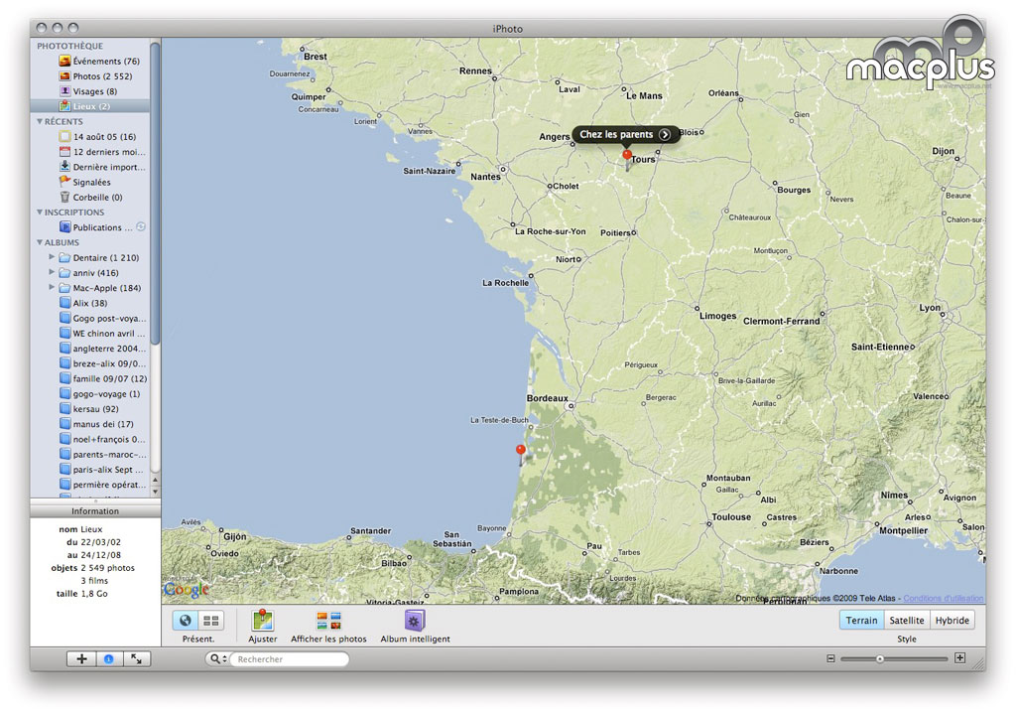The image size is (1016, 713).
Task: Click the Ajuster map pin icon
Action: (x=262, y=621)
